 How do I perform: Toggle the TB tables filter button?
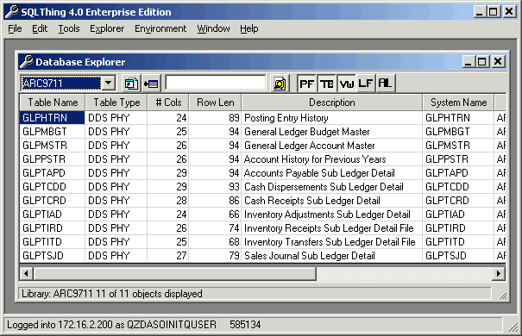coord(327,83)
